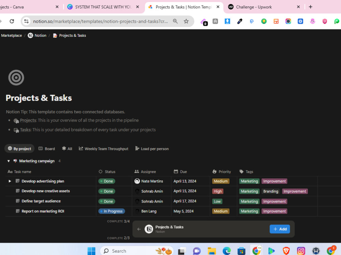
Task: Click due date May 5, 2024
Action: 183,211
